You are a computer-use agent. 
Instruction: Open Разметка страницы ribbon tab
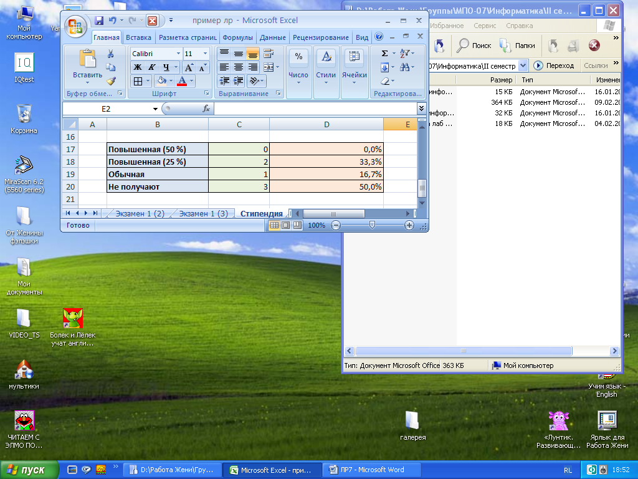[x=188, y=37]
